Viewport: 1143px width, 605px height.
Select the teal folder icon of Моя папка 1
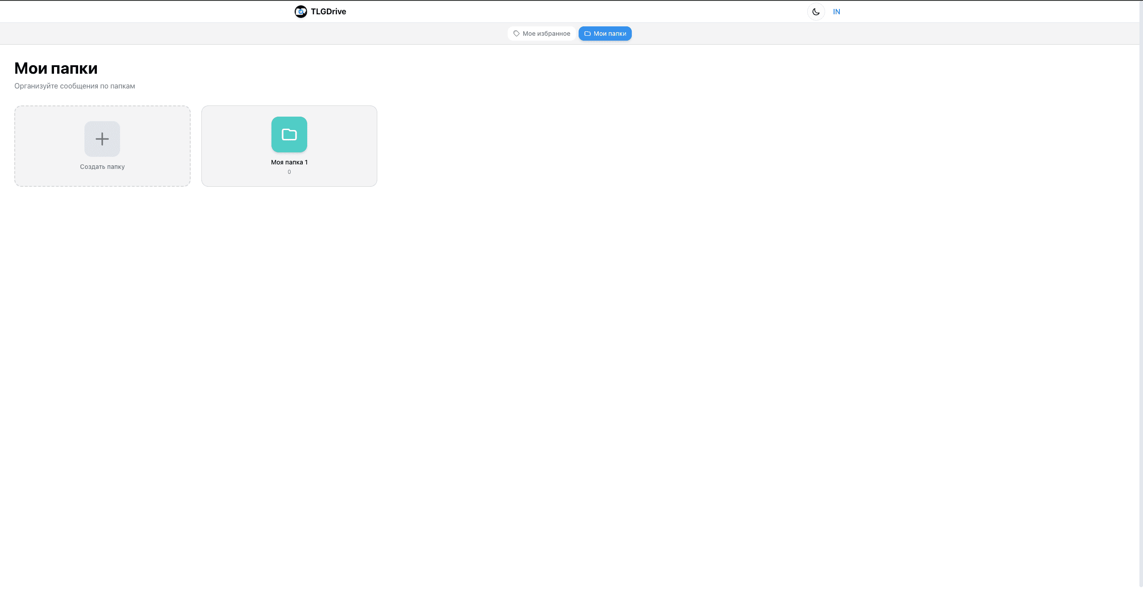289,134
